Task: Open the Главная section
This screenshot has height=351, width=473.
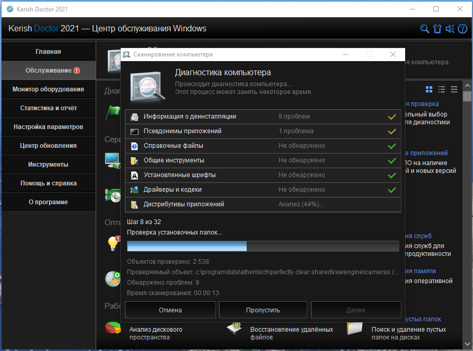Action: pos(48,52)
